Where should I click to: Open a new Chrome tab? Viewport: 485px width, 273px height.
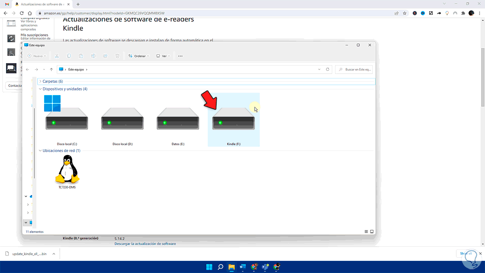point(78,4)
